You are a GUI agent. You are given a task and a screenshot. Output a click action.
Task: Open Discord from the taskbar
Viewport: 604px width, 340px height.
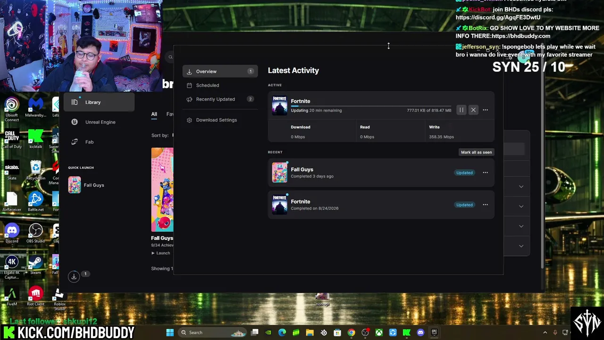tap(420, 332)
